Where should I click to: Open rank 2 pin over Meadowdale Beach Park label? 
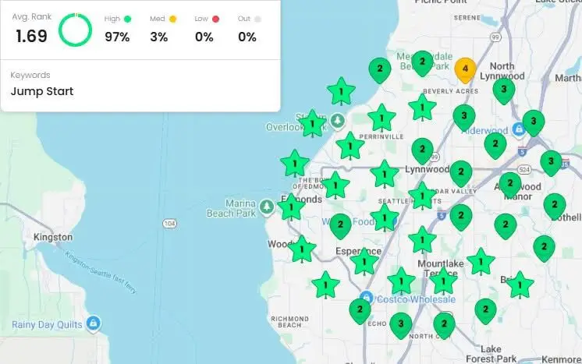tap(422, 63)
